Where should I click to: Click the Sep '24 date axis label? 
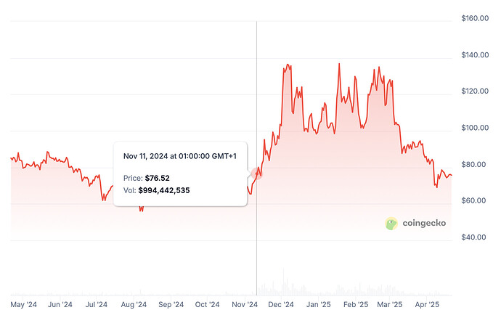[171, 305]
